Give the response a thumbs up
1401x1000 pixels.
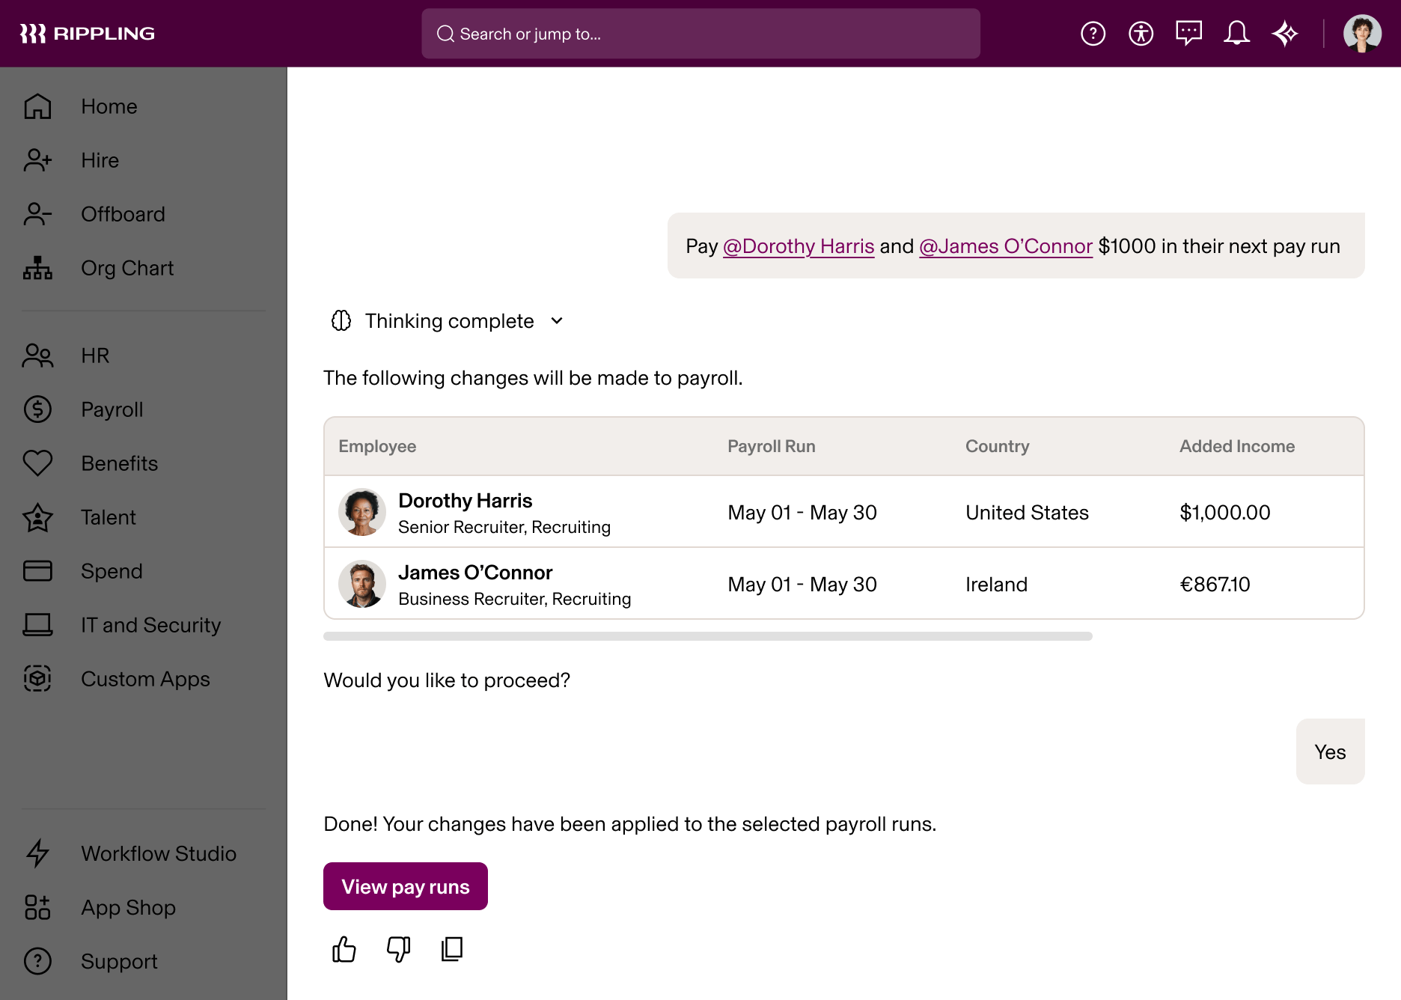tap(344, 949)
